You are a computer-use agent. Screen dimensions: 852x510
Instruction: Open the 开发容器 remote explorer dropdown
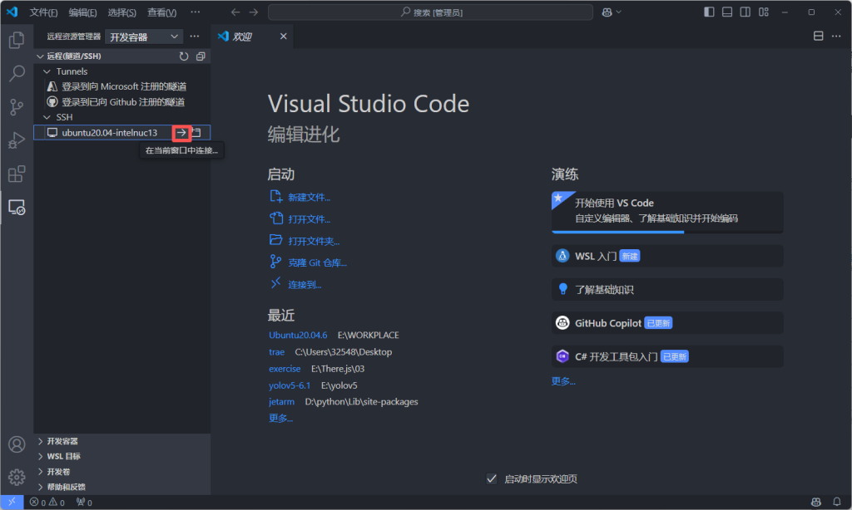coord(144,37)
